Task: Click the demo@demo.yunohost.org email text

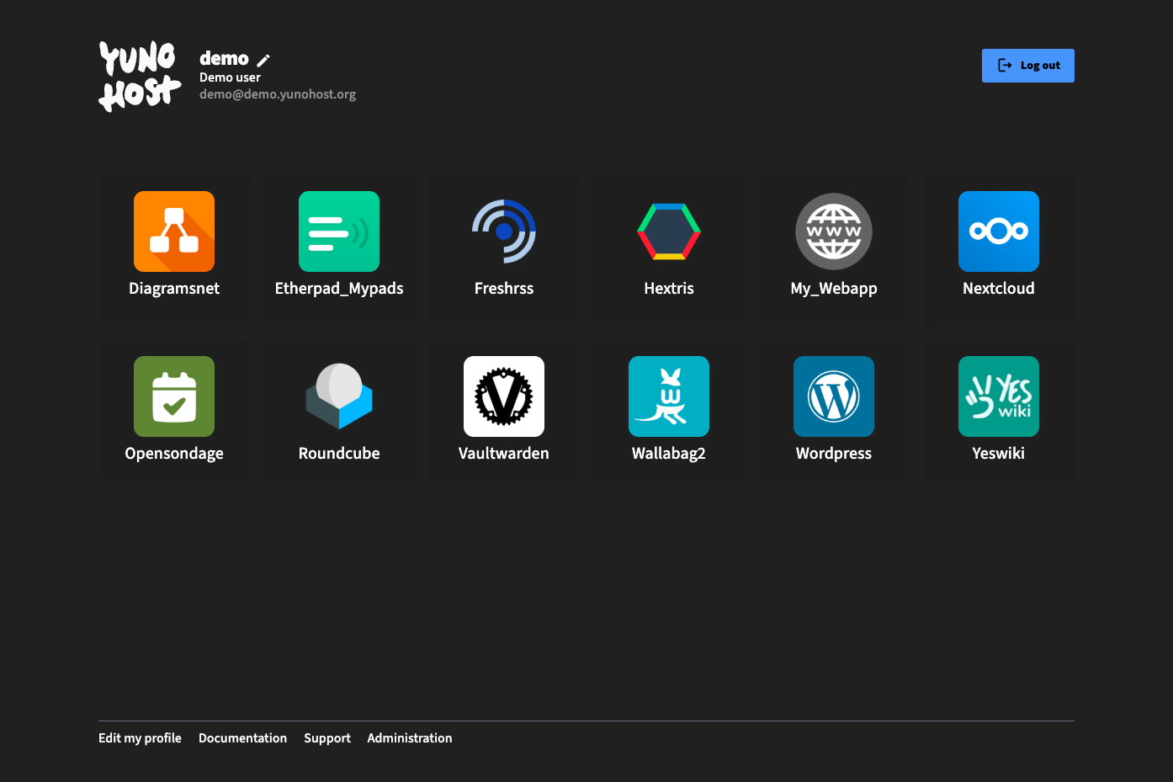Action: (x=278, y=94)
